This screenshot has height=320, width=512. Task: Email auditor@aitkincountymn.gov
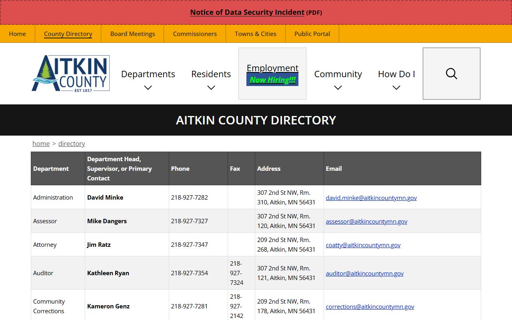point(365,273)
